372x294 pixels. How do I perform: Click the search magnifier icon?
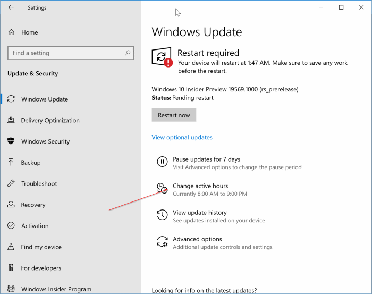pos(128,53)
